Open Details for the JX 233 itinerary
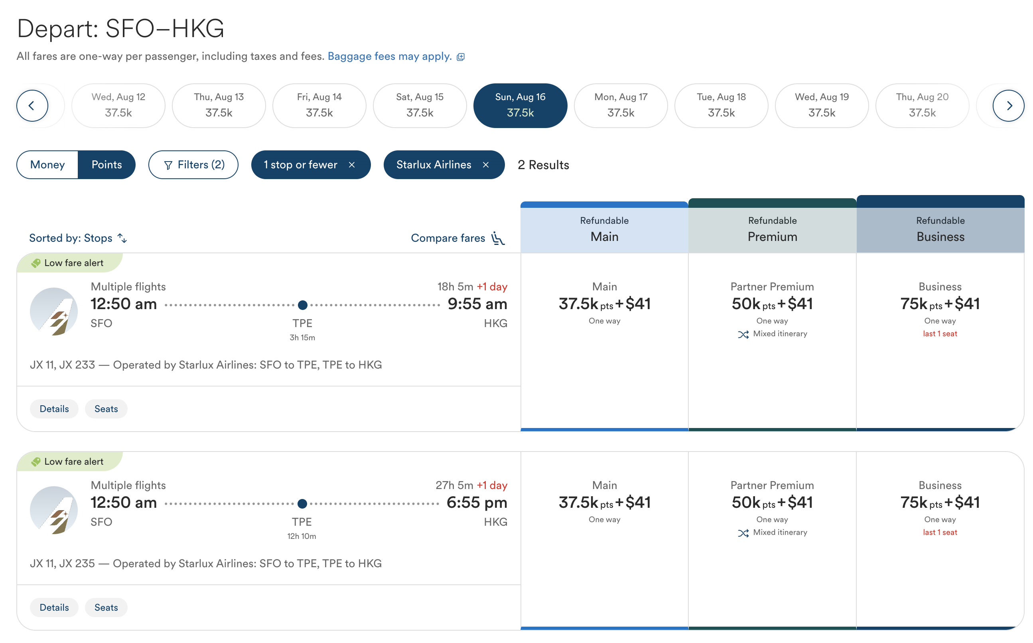The height and width of the screenshot is (643, 1033). tap(54, 409)
